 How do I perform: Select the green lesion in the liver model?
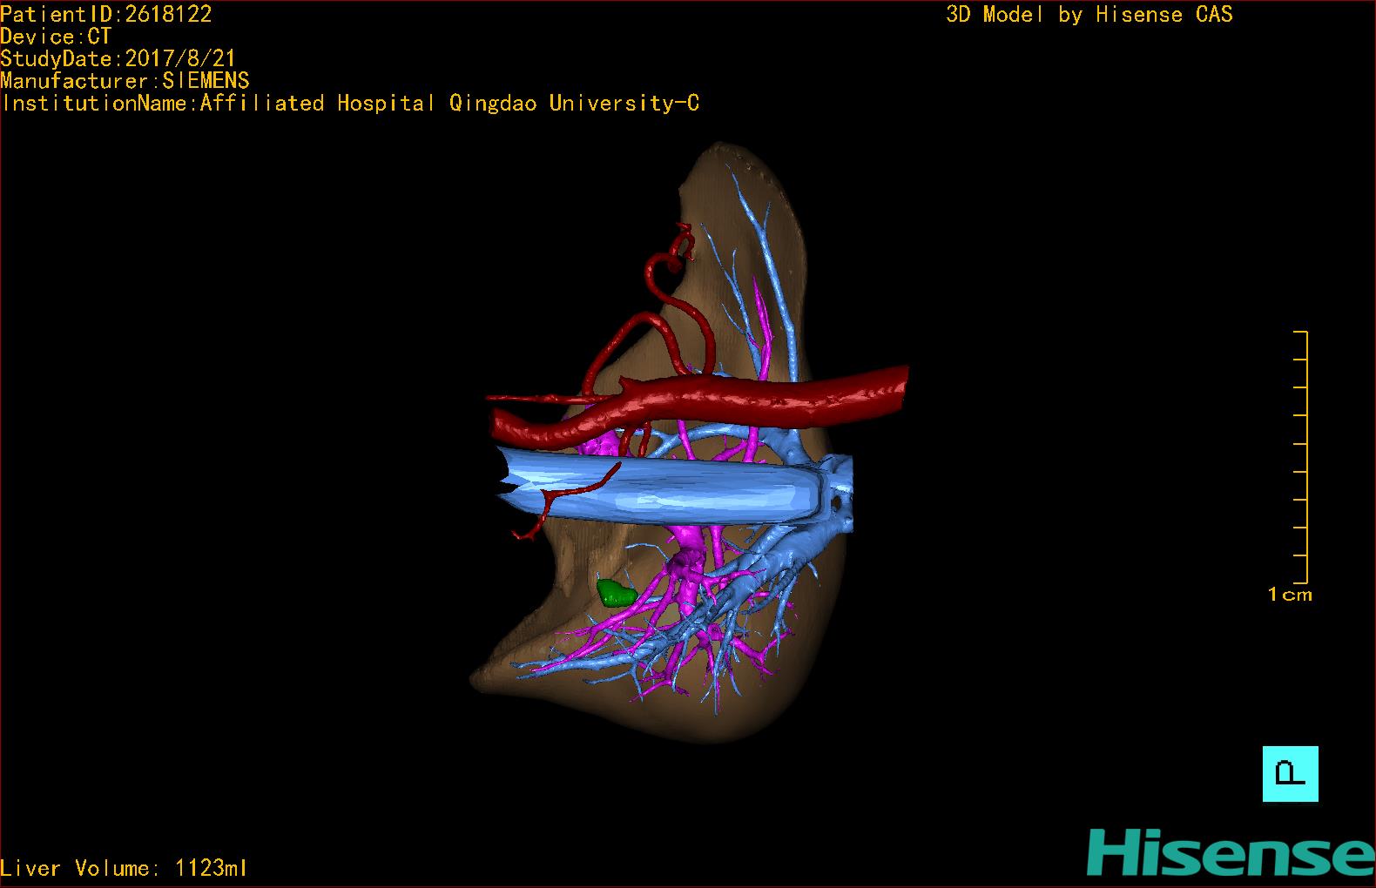pos(617,592)
